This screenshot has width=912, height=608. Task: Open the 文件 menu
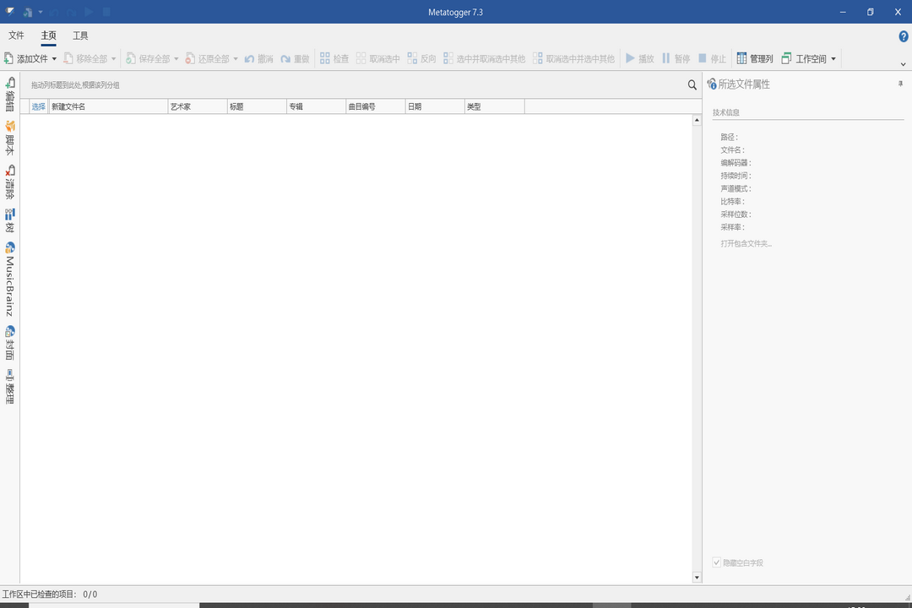click(x=16, y=35)
